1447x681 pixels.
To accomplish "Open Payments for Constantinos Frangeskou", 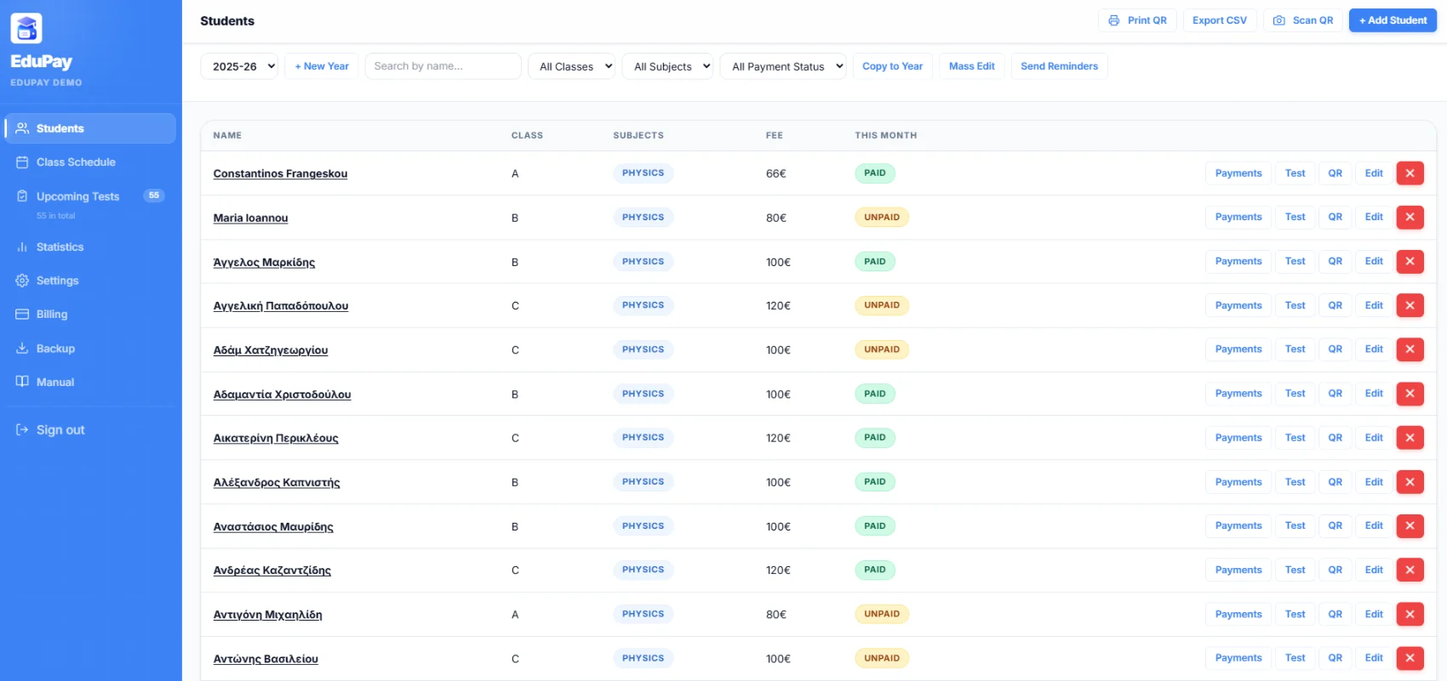I will pyautogui.click(x=1238, y=173).
